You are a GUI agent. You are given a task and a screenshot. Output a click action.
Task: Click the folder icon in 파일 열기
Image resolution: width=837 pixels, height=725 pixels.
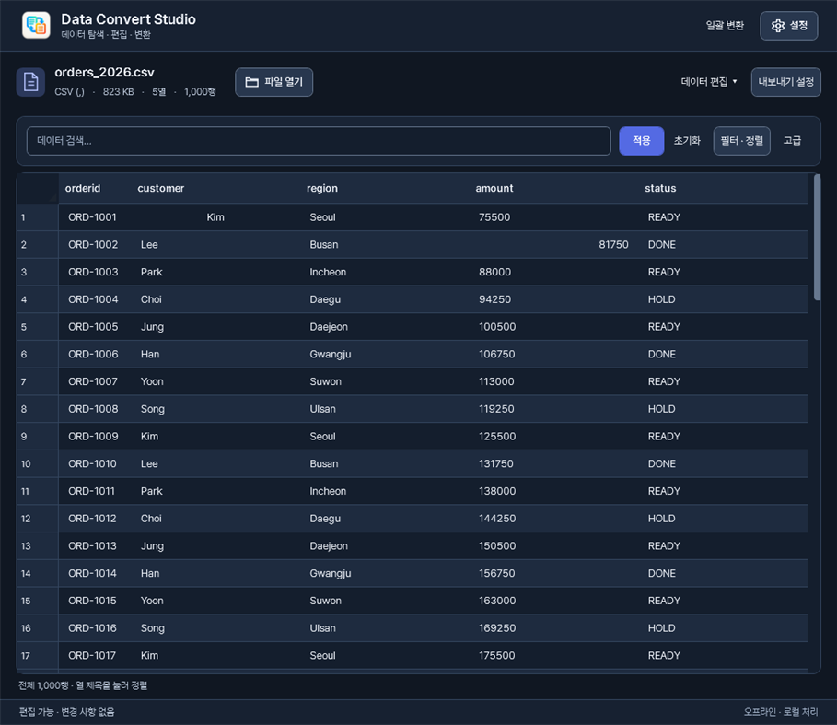[252, 82]
